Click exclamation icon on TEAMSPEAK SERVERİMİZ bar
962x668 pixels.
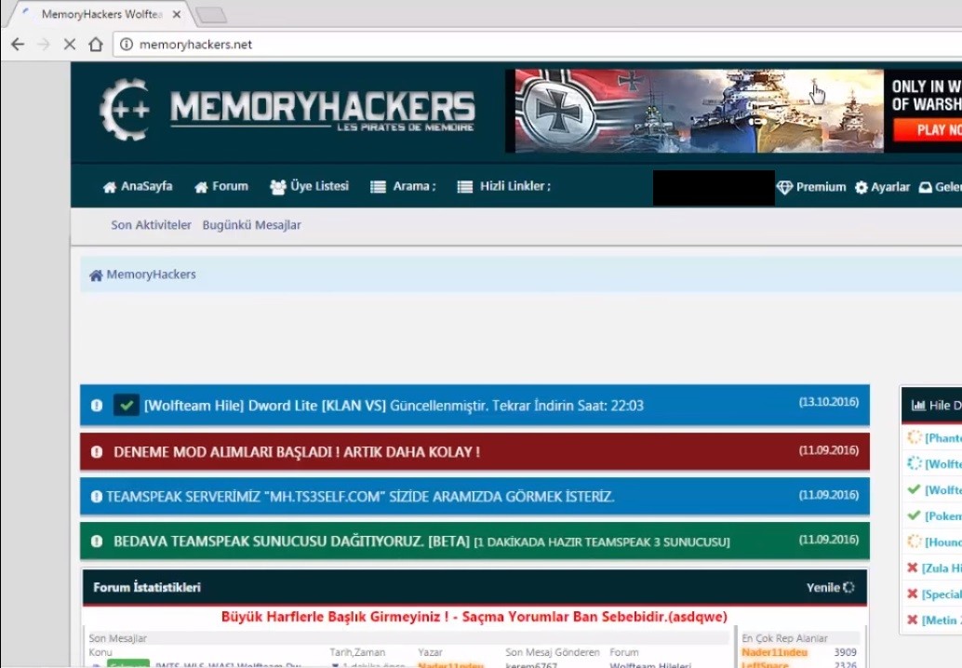[97, 497]
